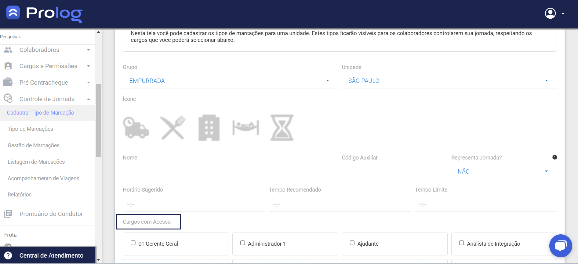Open the Representa Jornada dropdown showing NÃO
The height and width of the screenshot is (264, 578).
(504, 171)
